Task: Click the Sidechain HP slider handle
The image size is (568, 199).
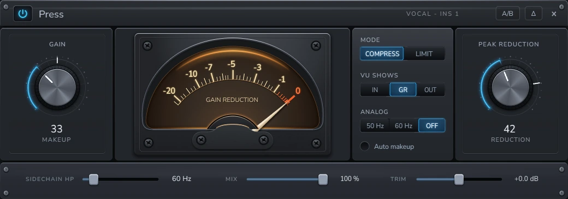Action: pos(93,179)
